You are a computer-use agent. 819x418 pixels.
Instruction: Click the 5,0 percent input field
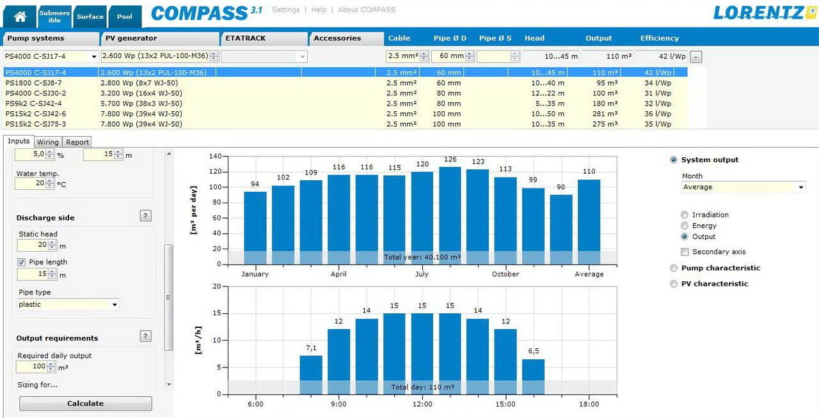coord(35,155)
